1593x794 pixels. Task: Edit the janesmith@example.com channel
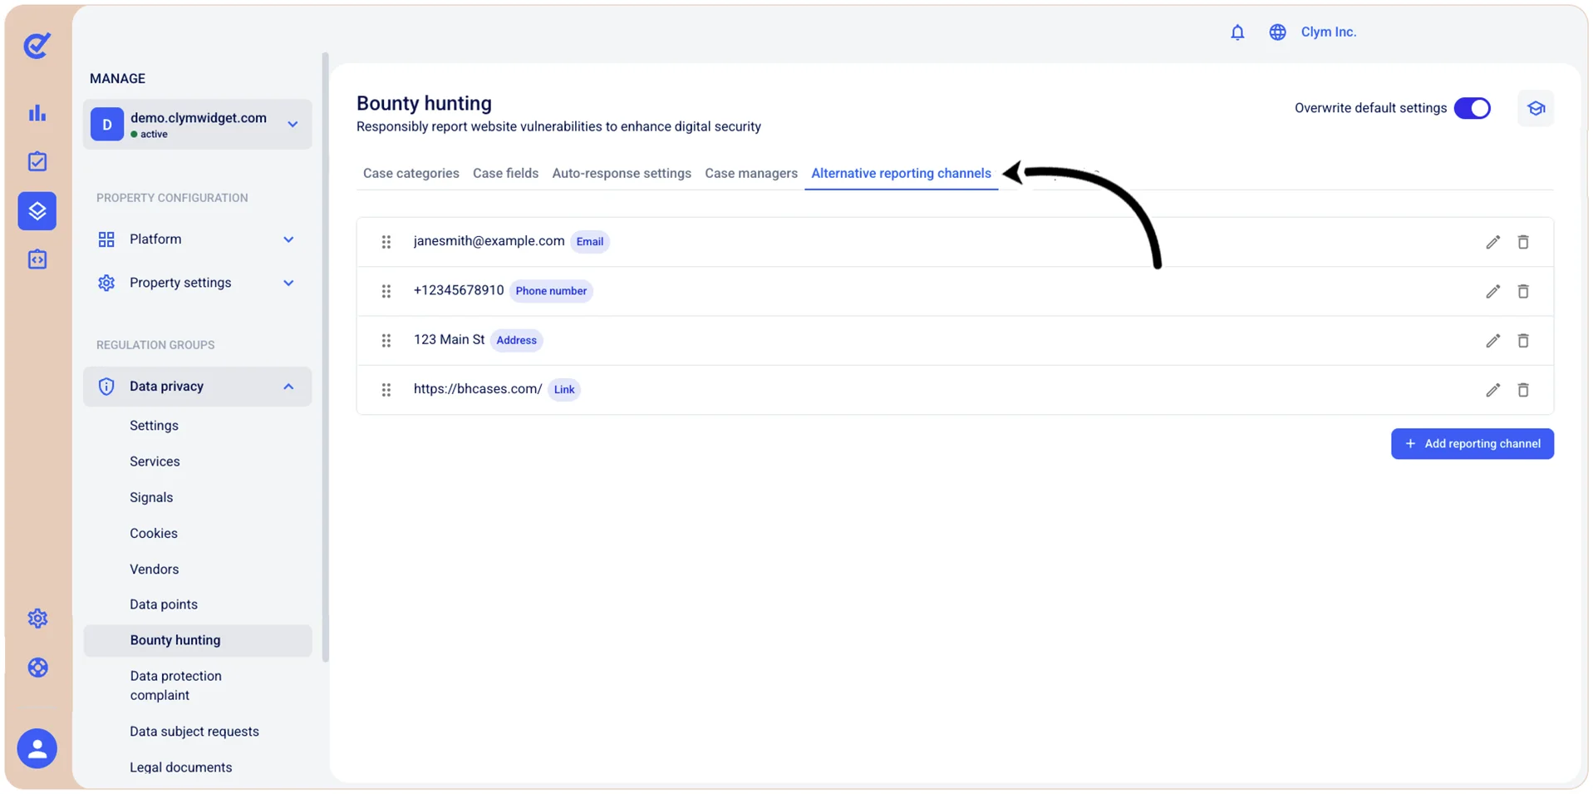pos(1493,242)
